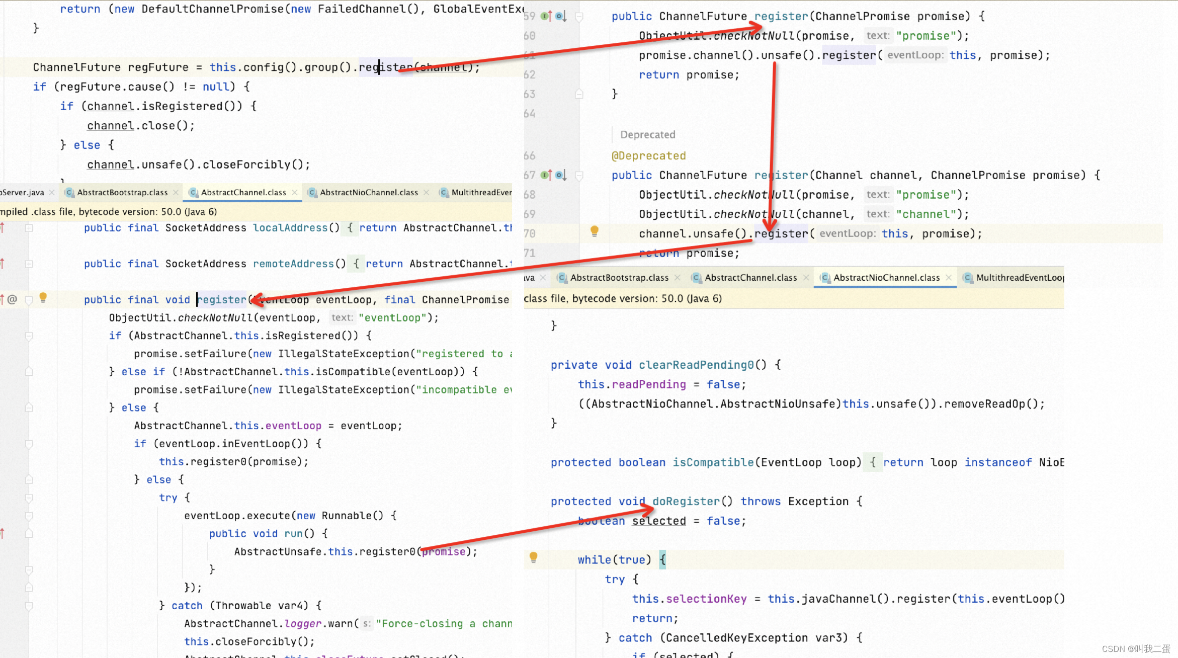Expand the folded remoteAddress() method
1178x658 pixels.
point(29,264)
